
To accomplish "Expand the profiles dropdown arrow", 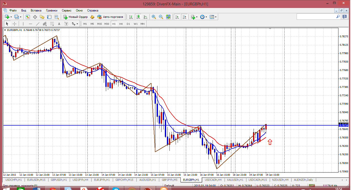I will pos(21,17).
